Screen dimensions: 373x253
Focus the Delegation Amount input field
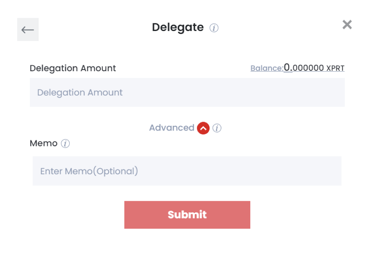tap(187, 92)
